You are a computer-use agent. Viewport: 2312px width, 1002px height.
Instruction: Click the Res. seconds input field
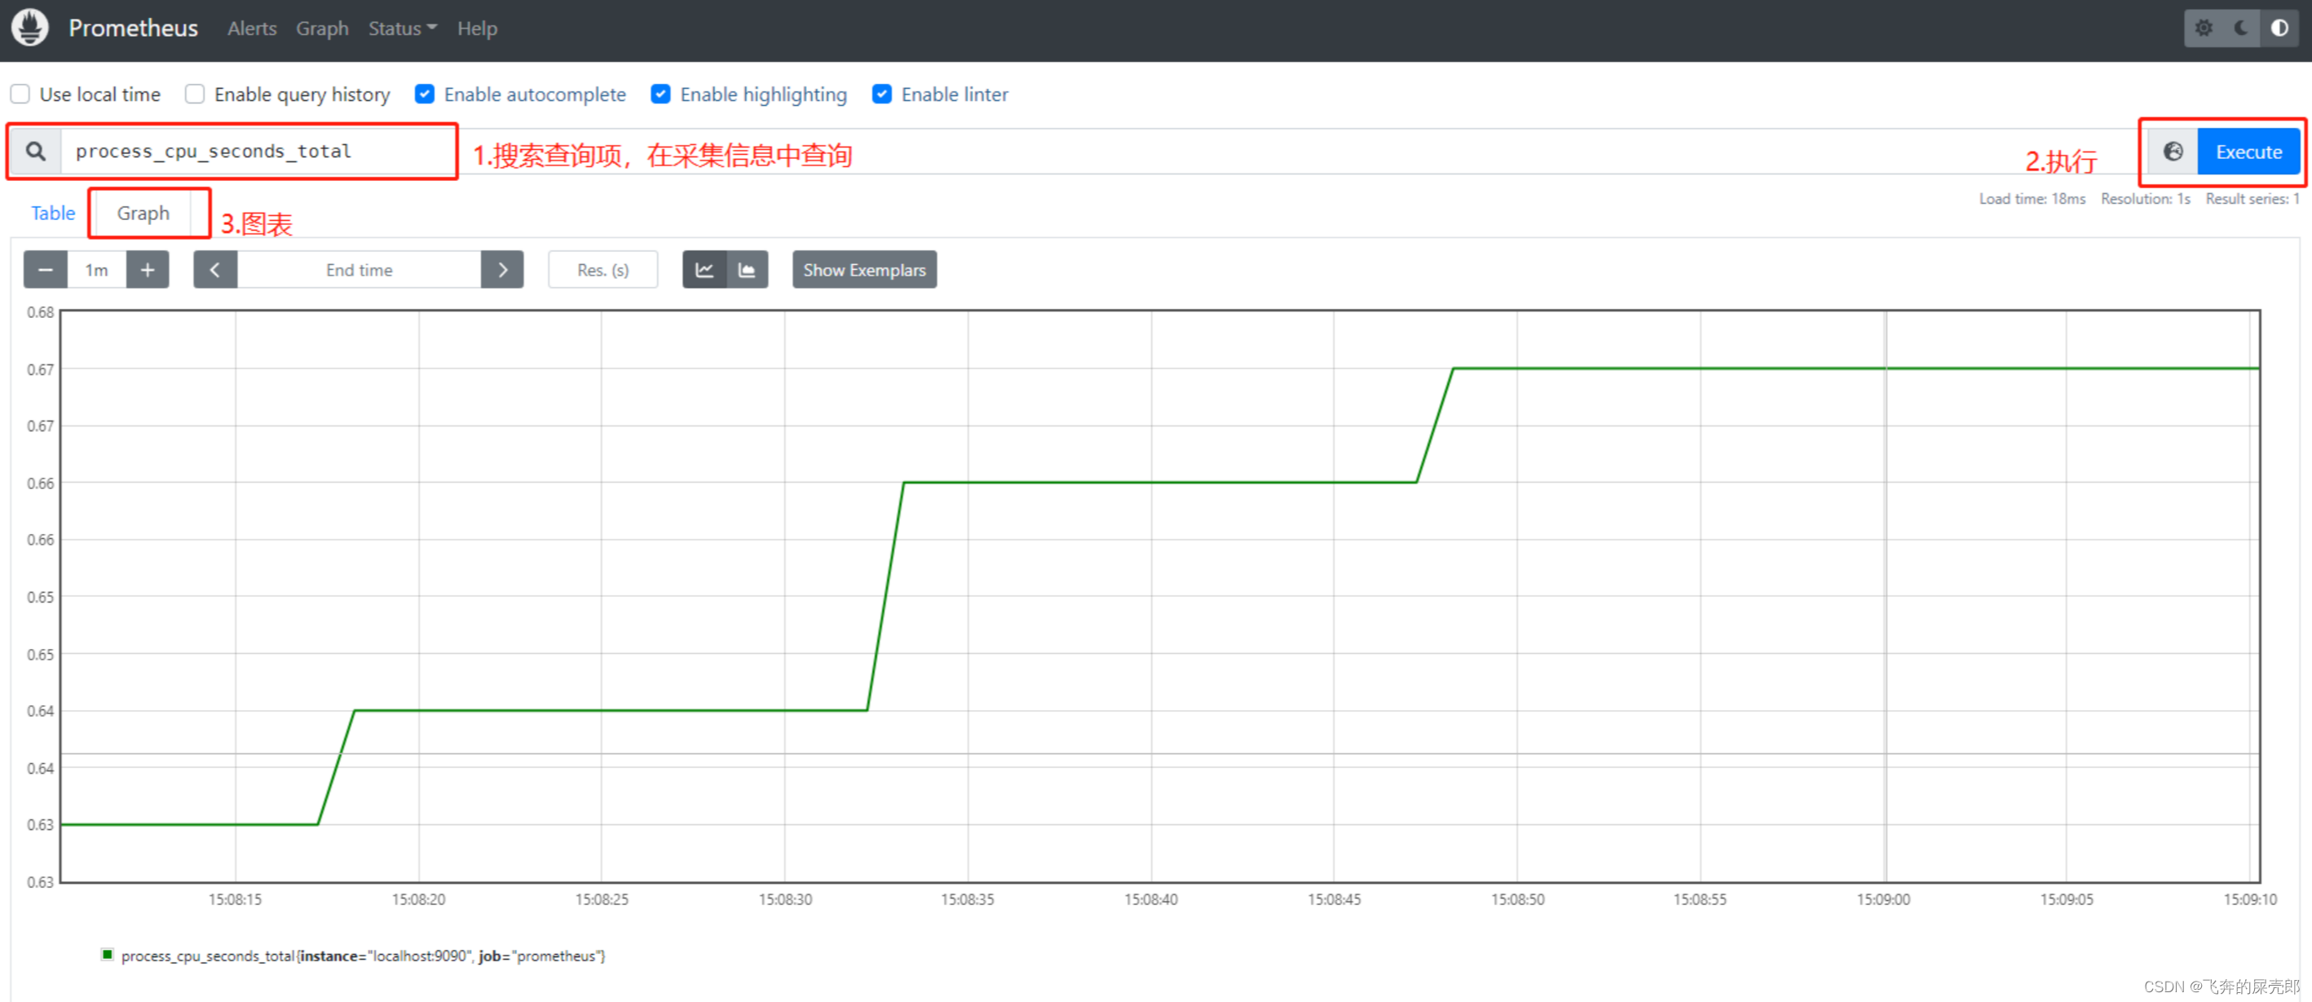click(603, 268)
